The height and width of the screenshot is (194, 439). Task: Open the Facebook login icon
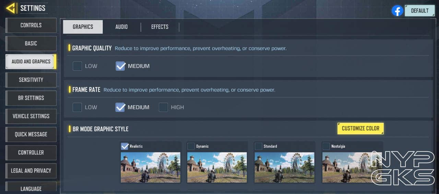397,11
